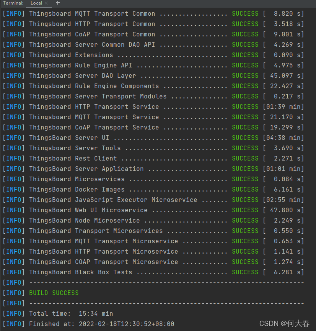
Task: Select the Thingsboard Rest Client line
Action: point(153,159)
